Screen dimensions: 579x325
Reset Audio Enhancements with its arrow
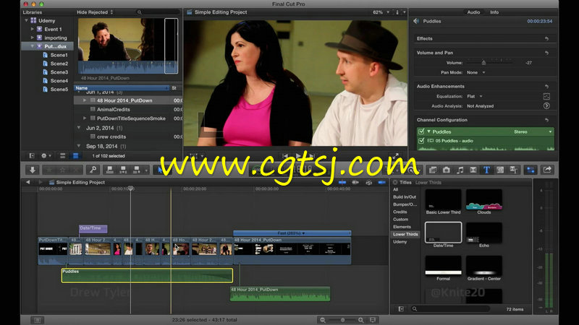546,87
